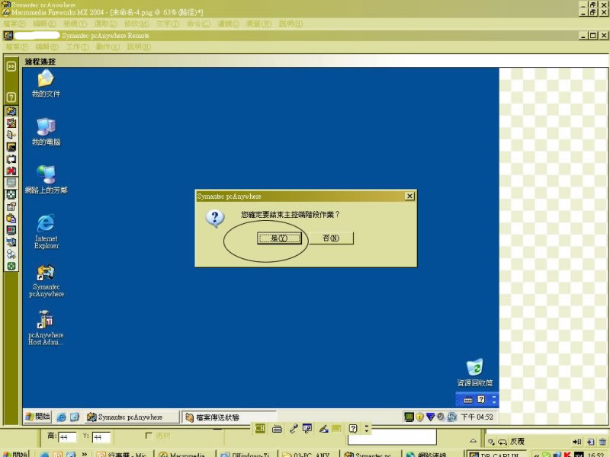
Task: Expand the pcAnywhere left sidebar with the chevron button
Action: pyautogui.click(x=11, y=66)
